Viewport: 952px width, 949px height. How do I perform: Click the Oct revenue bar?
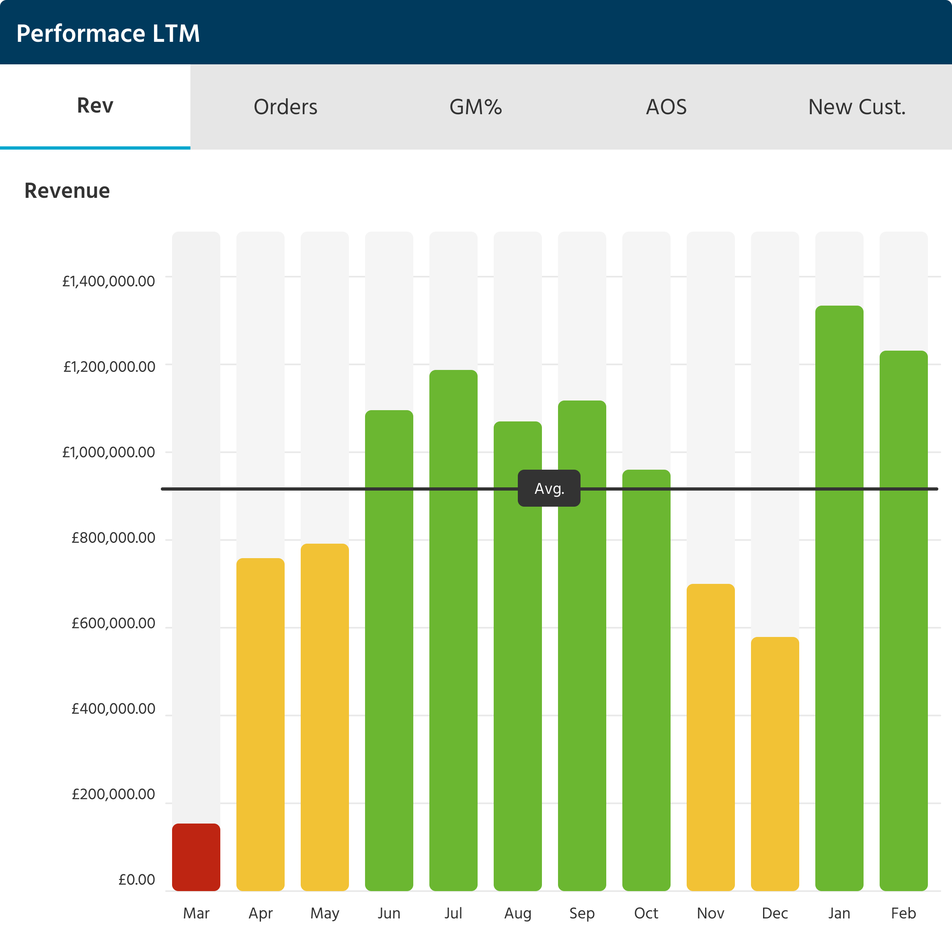tap(646, 680)
